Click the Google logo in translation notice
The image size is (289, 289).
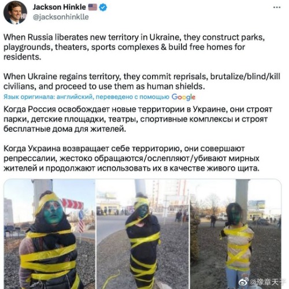183,97
